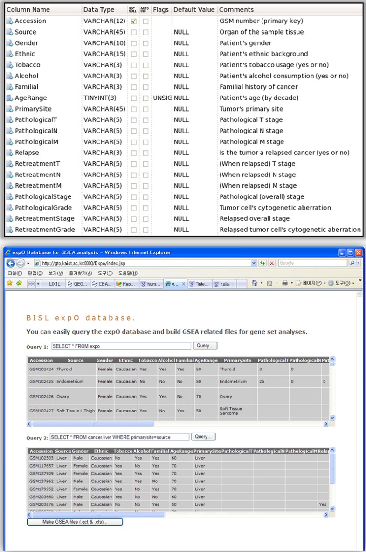Click the red stop loading icon
The image size is (366, 552).
point(272,263)
